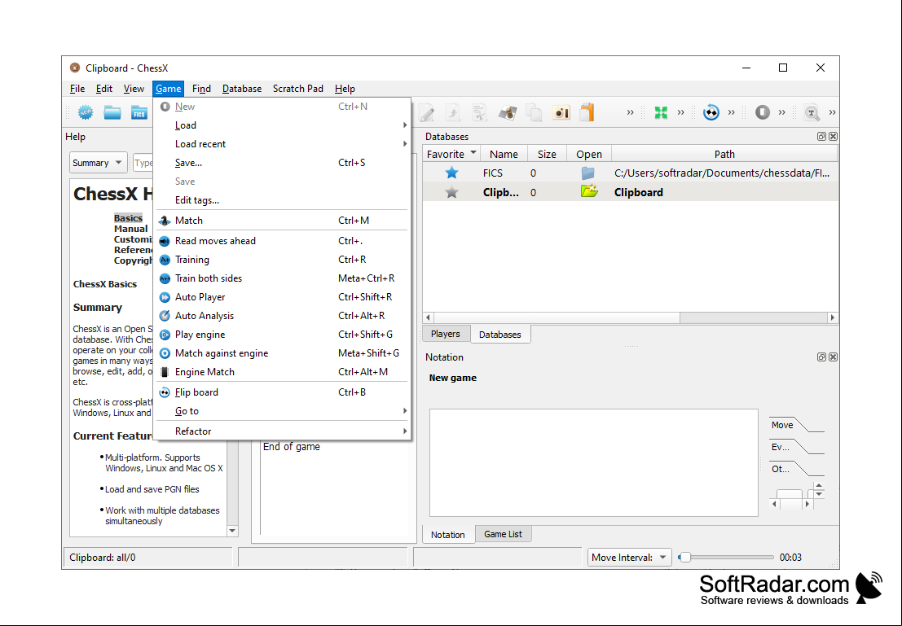Expand toolbar overflow chevron after green arrows icon

pos(680,112)
